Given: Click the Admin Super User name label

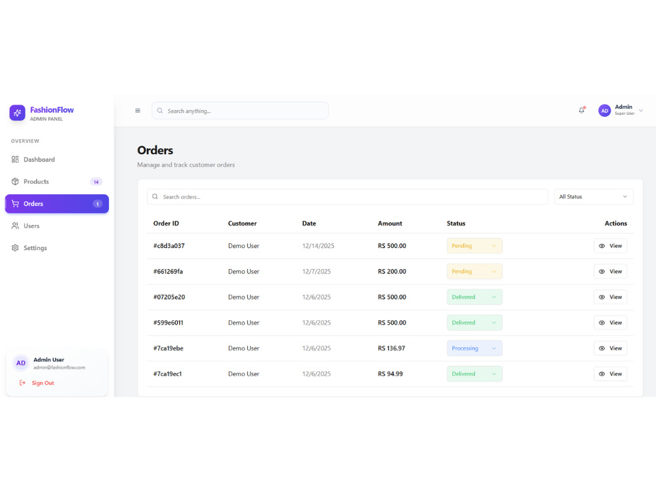Looking at the screenshot, I should [x=624, y=110].
